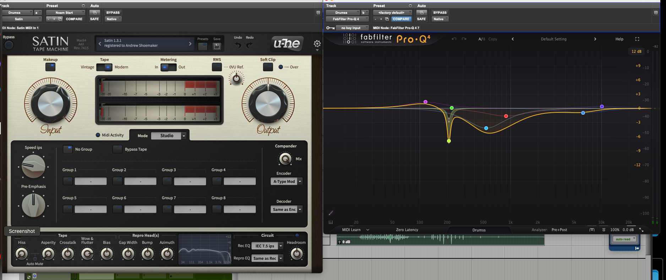Viewport: 666px width, 280px height.
Task: Go to previous Pro-Q preset arrow
Action: point(513,39)
